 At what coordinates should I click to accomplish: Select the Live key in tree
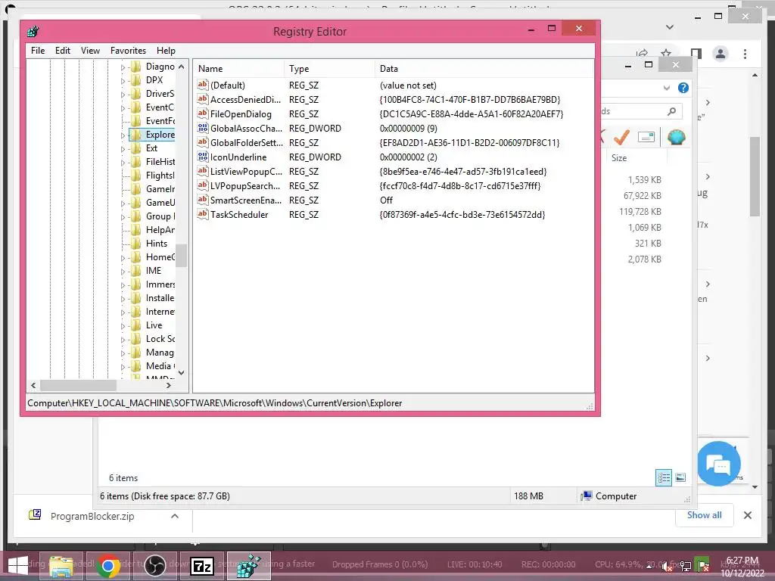pyautogui.click(x=154, y=325)
